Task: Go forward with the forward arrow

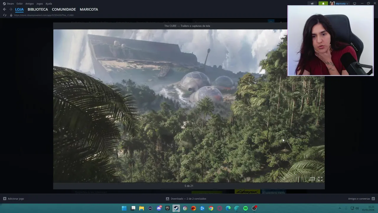Action: click(x=11, y=9)
